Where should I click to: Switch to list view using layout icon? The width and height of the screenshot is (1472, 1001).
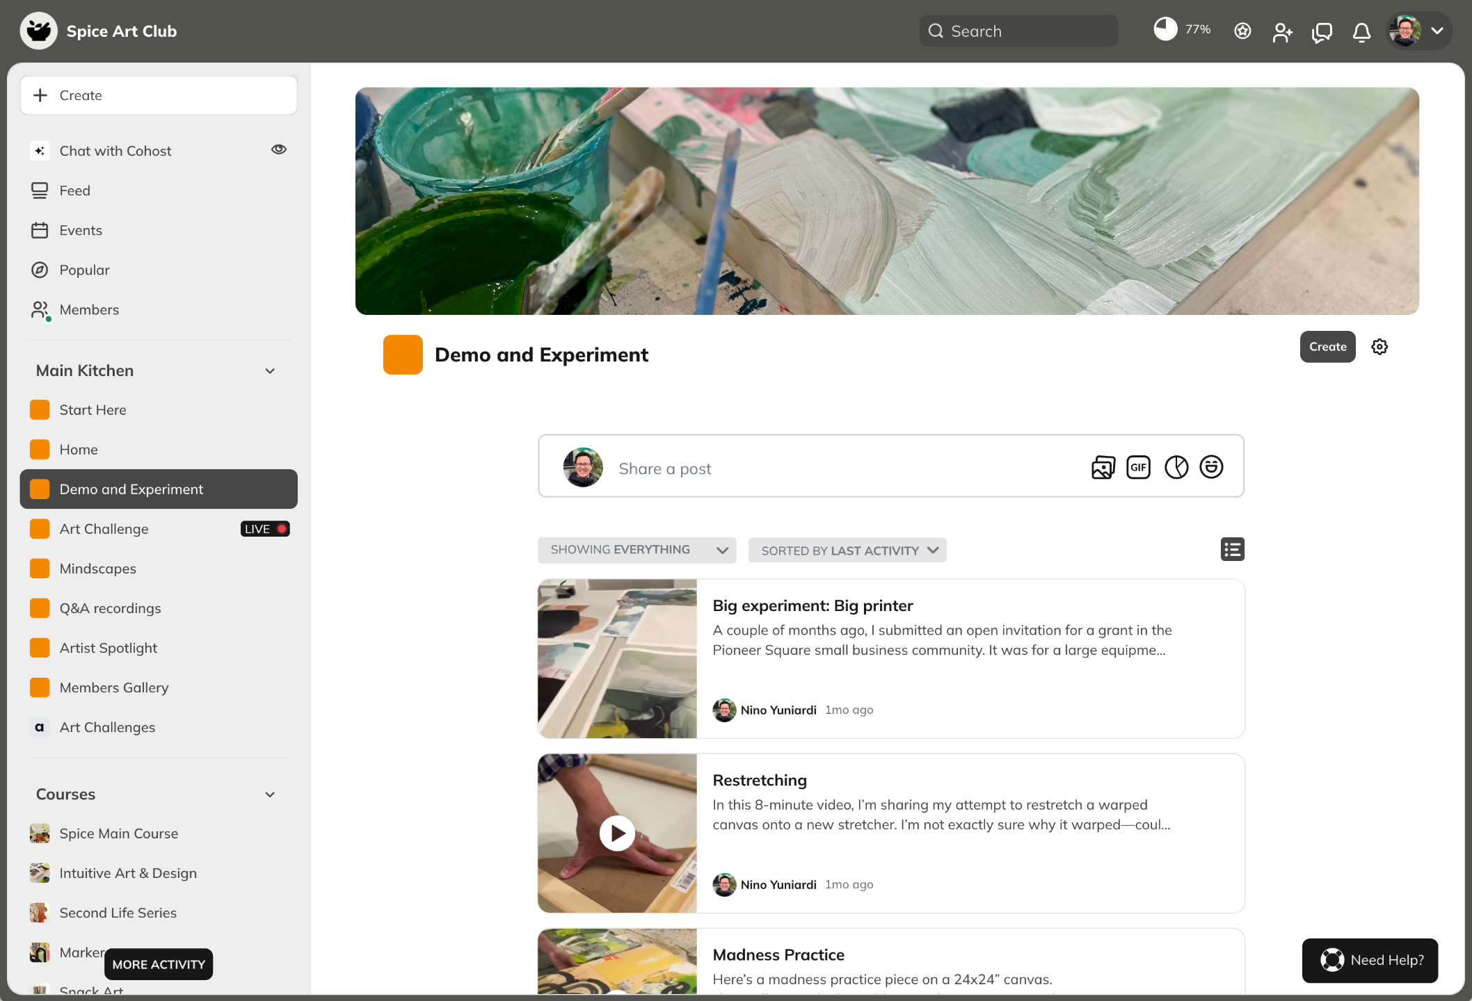(1232, 550)
